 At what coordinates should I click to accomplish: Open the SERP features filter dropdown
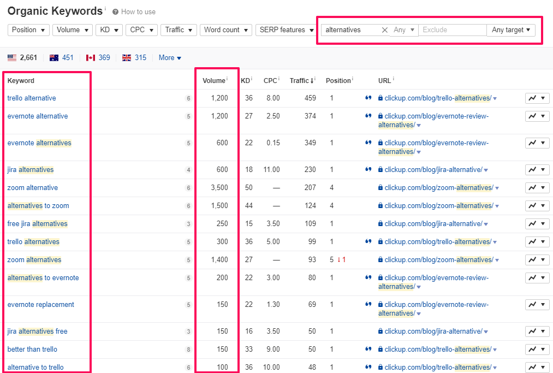click(284, 30)
